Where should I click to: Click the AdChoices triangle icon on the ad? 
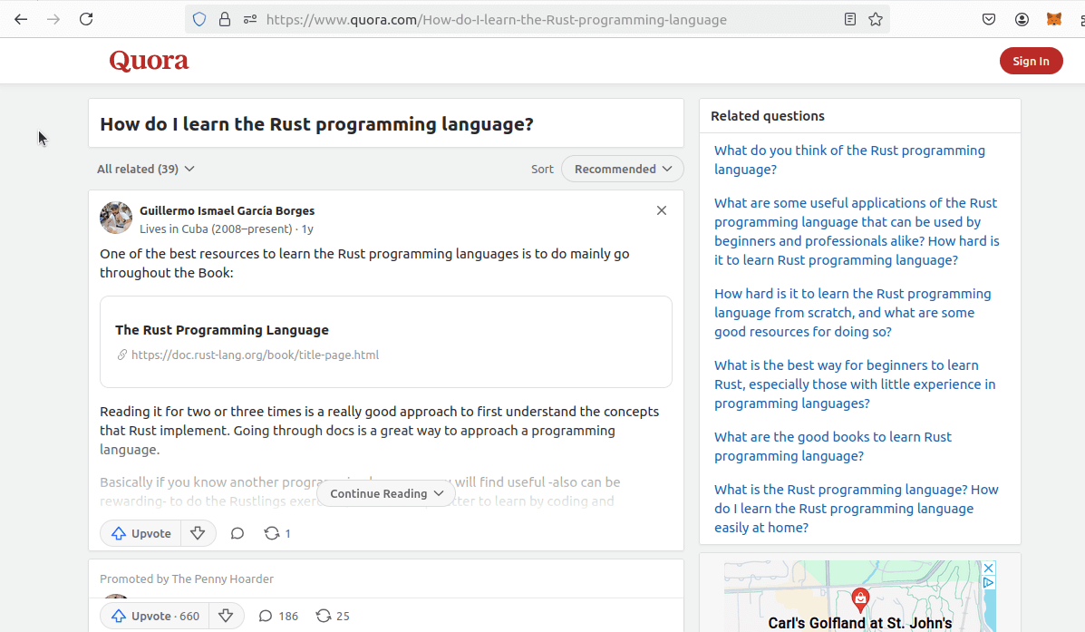click(989, 583)
